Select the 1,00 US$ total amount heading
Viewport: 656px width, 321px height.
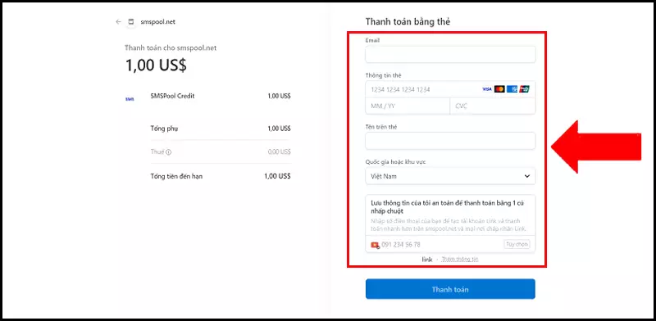click(156, 66)
